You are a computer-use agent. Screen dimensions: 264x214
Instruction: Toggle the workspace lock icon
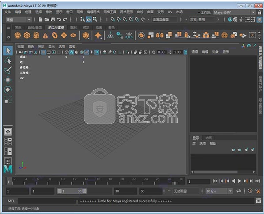click(x=260, y=12)
